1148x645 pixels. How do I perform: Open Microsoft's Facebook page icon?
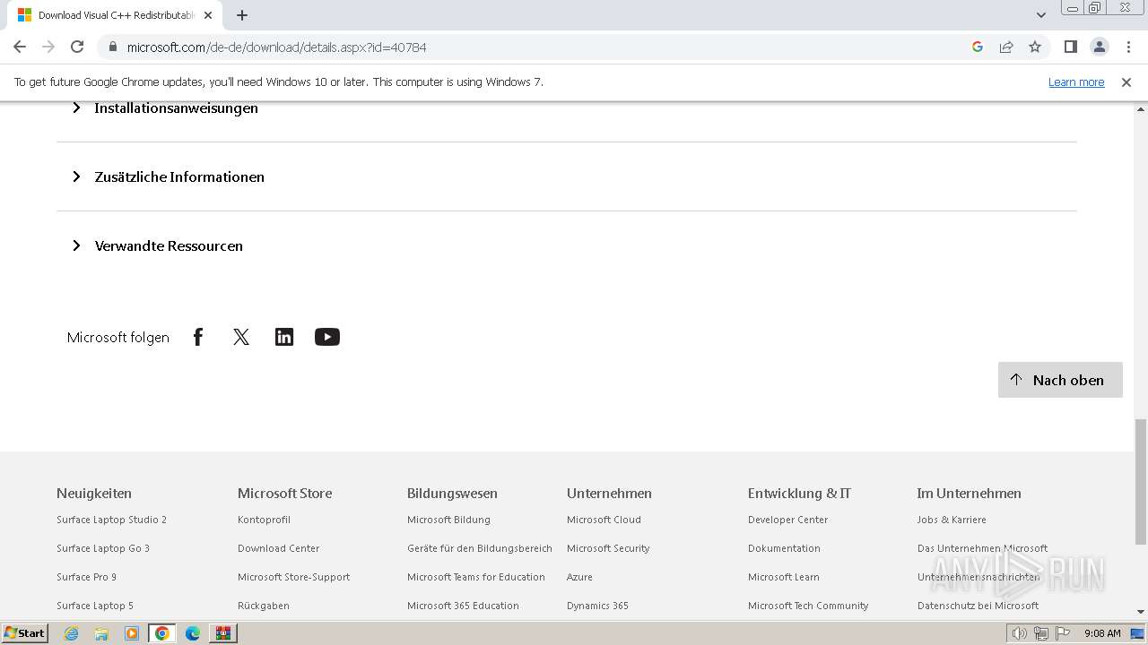198,337
